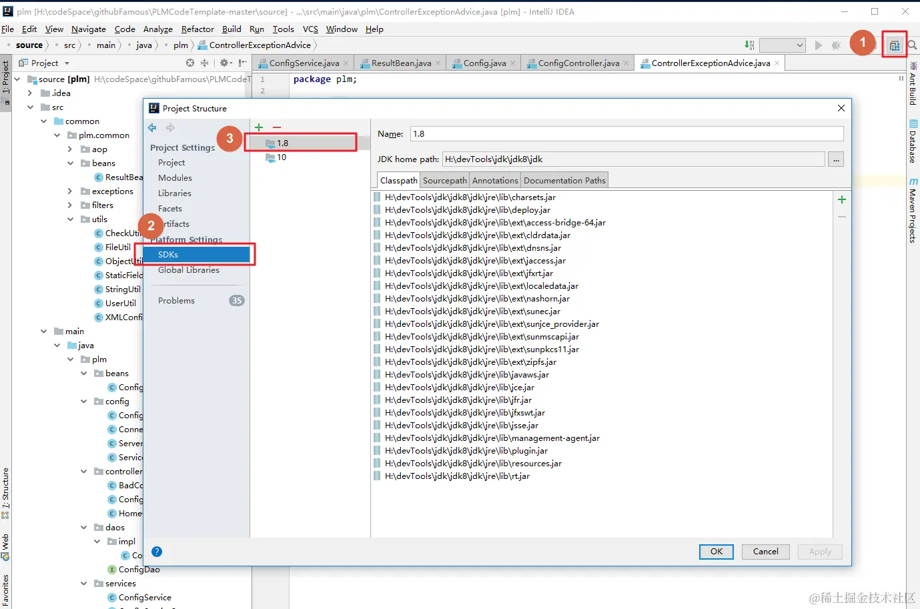Open the help question mark icon
Viewport: 920px width, 609px height.
tap(157, 552)
